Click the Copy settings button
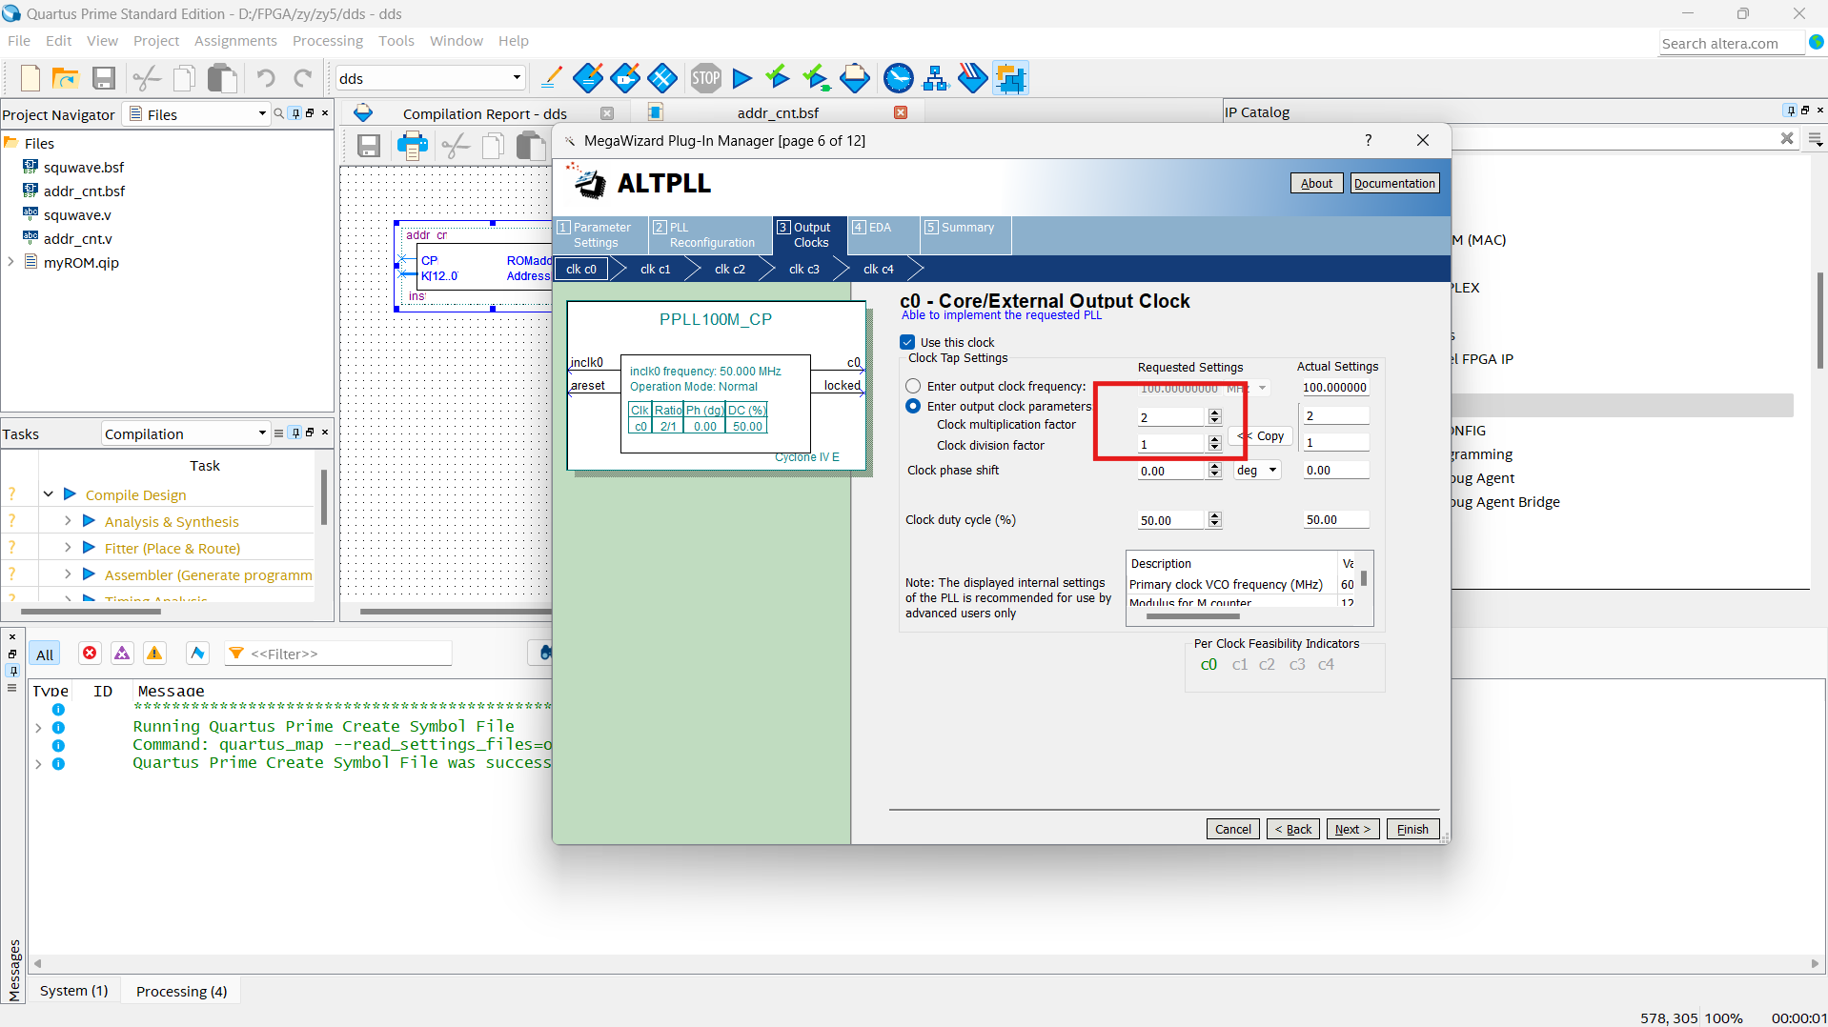 1261,435
